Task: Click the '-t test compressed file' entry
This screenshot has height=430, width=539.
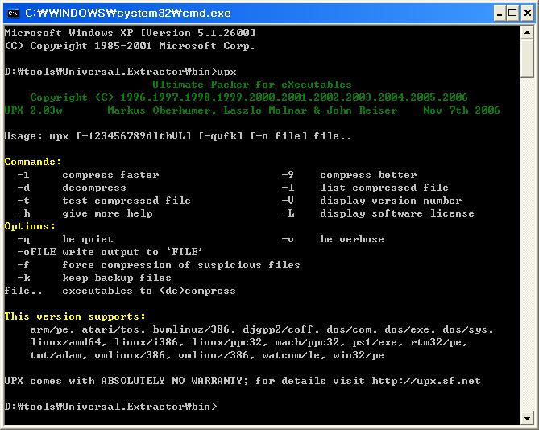Action: pyautogui.click(x=104, y=201)
